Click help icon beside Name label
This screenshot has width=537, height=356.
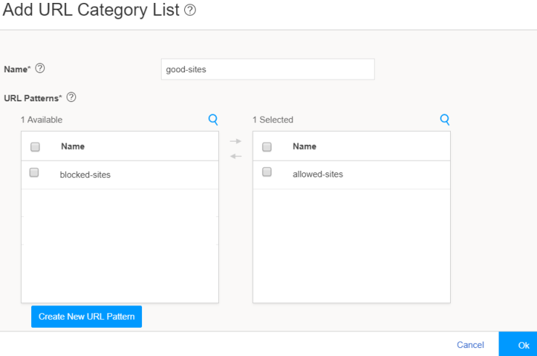point(40,69)
